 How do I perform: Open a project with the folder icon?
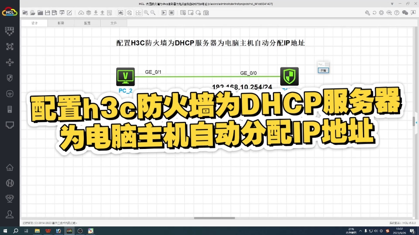click(x=33, y=13)
